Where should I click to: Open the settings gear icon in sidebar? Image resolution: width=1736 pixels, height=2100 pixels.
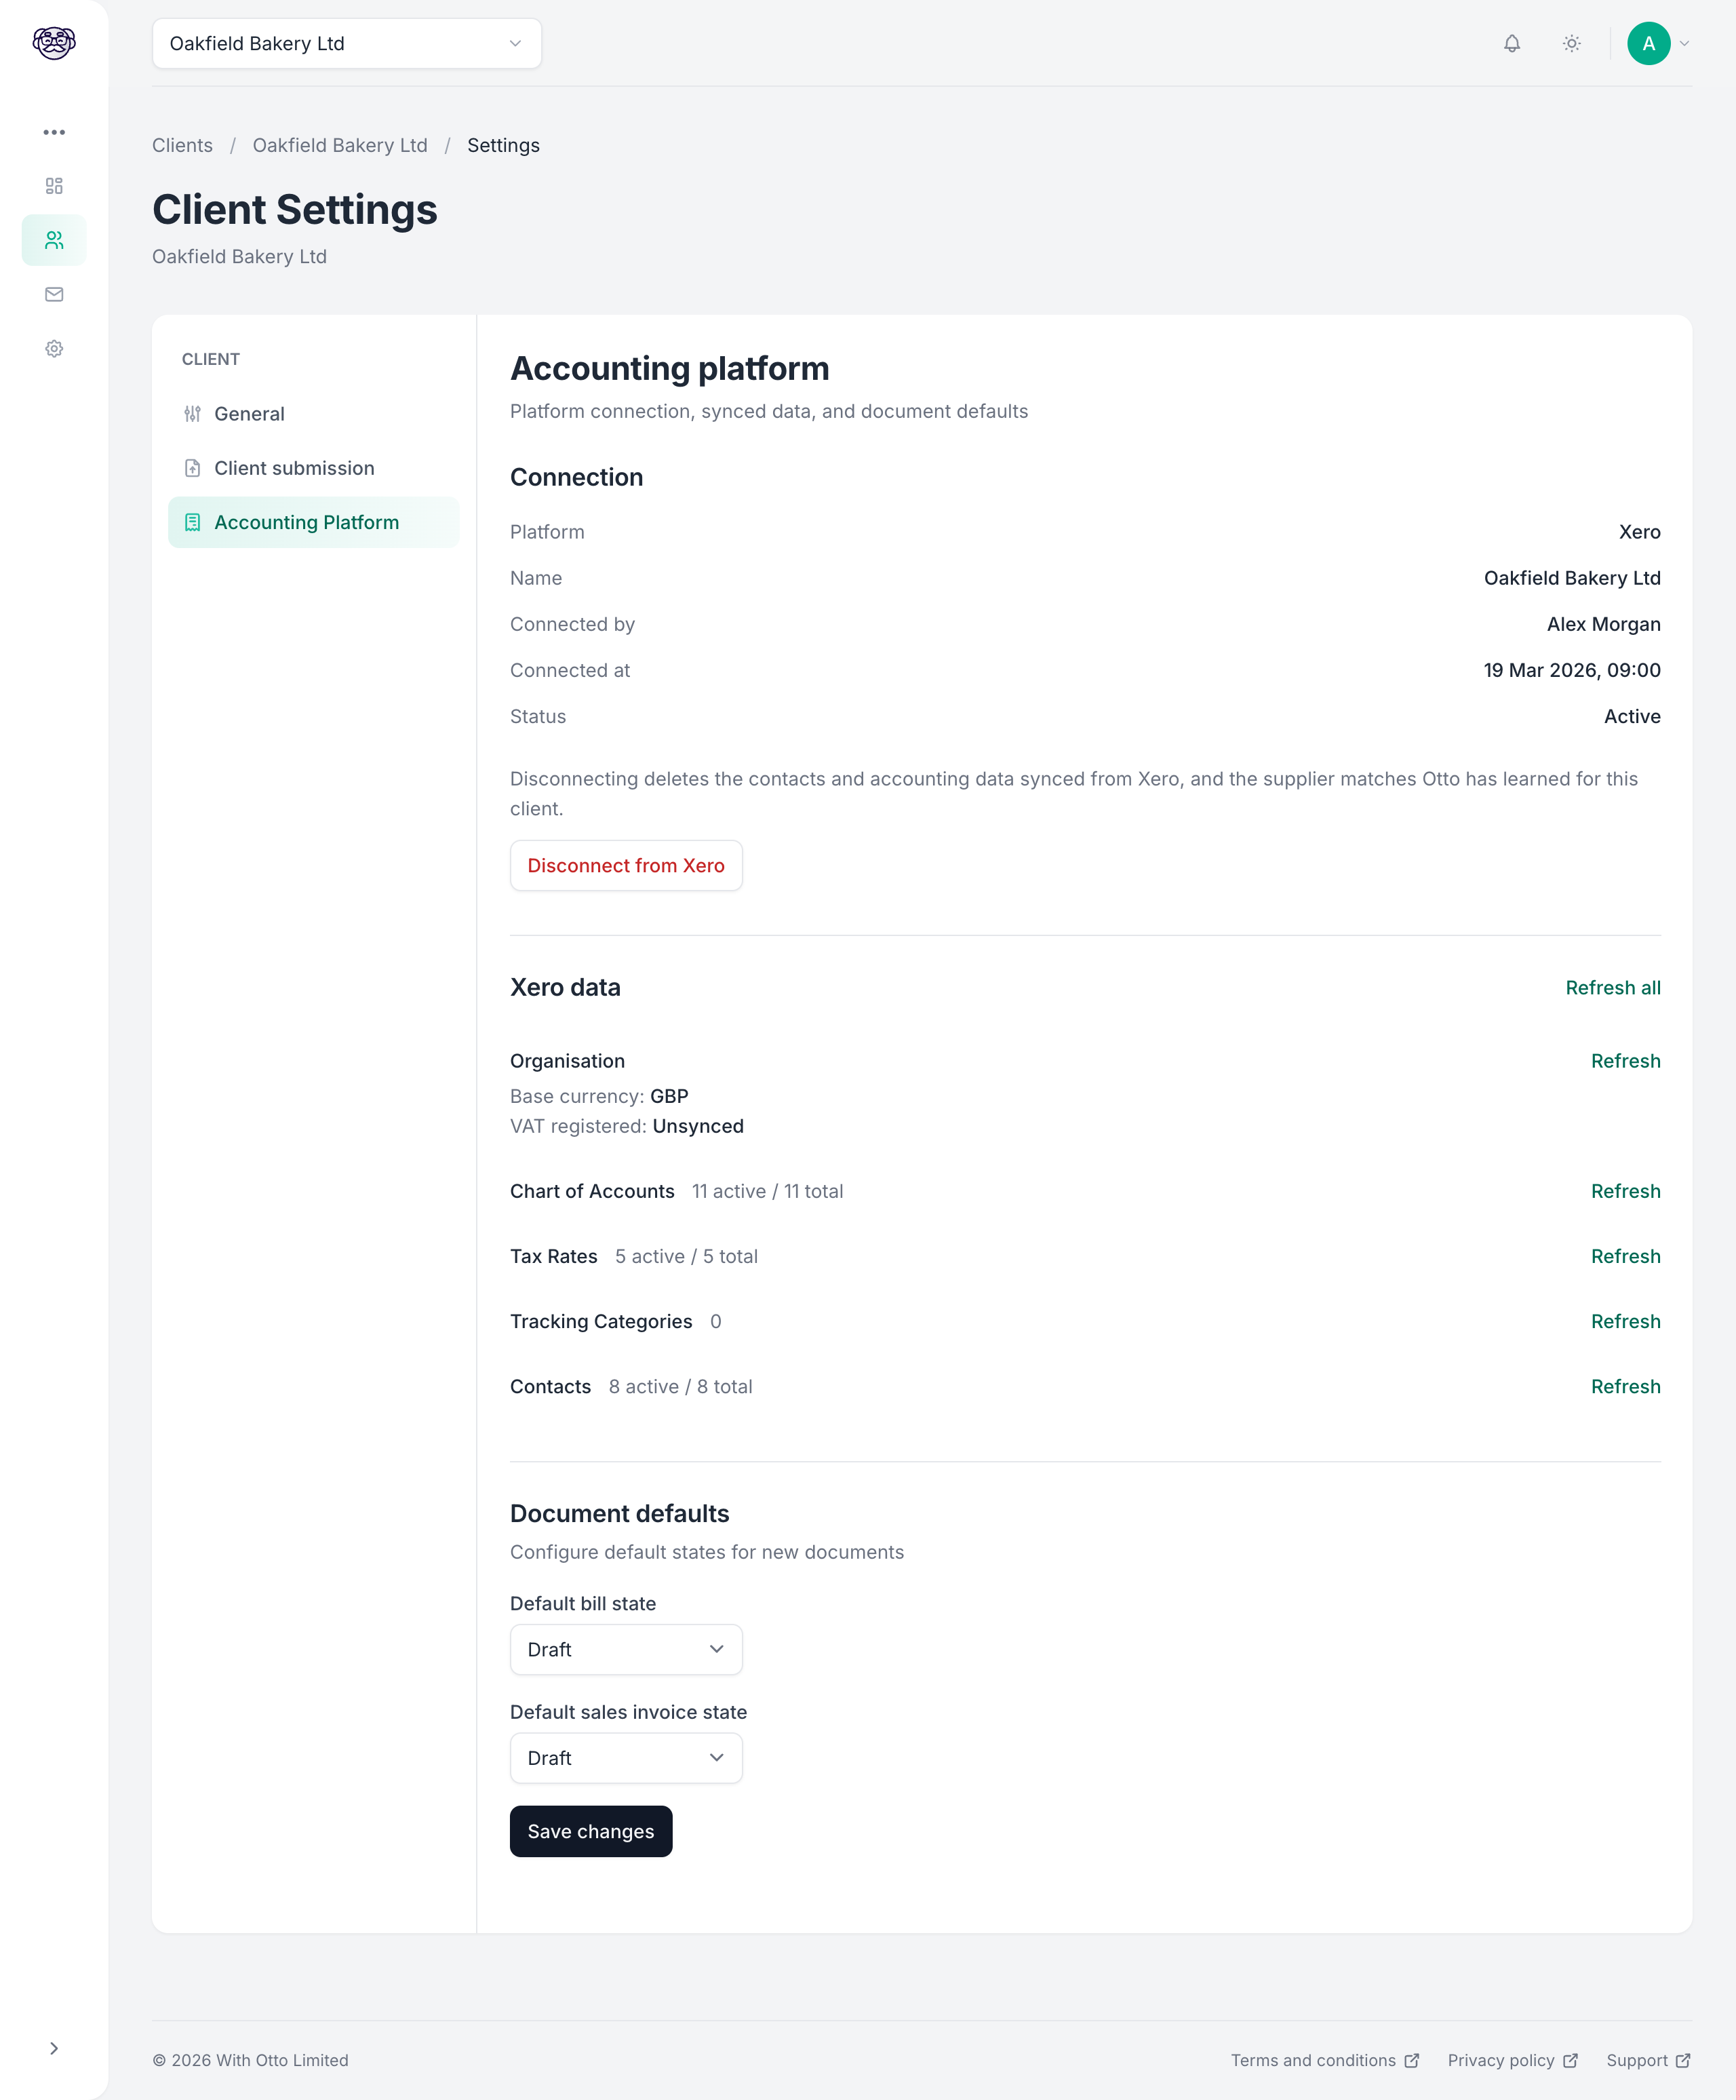point(54,348)
